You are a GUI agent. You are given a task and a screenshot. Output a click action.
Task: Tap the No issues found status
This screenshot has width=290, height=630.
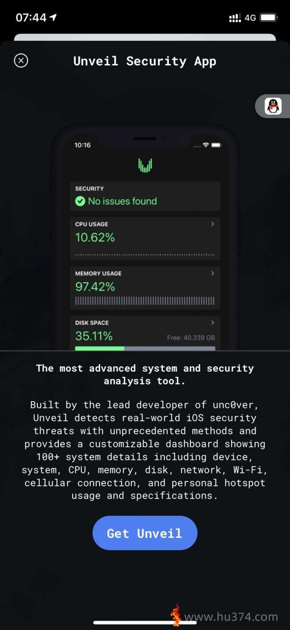[122, 201]
